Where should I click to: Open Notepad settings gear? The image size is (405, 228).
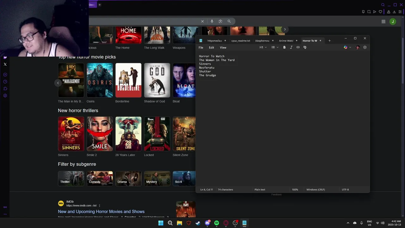click(365, 47)
